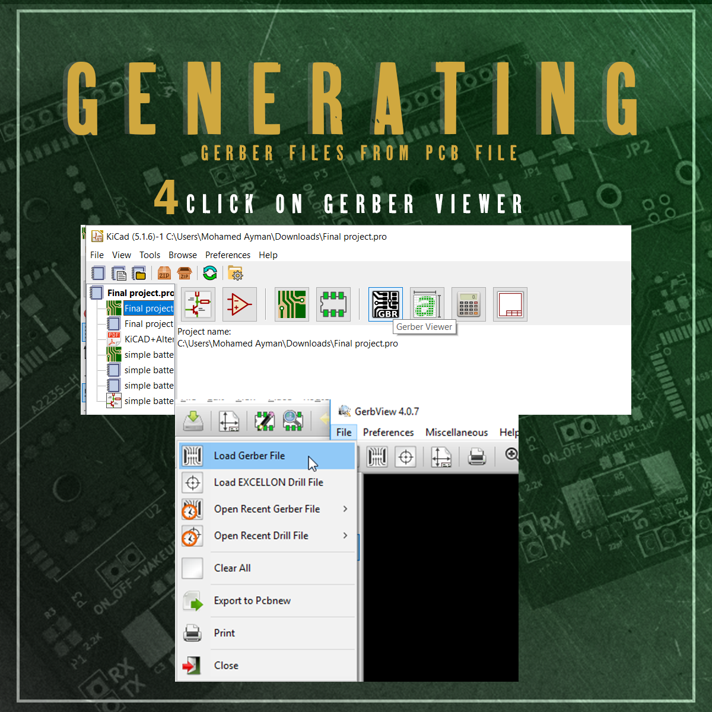Open the GerbView Help menu
712x712 pixels.
click(508, 433)
